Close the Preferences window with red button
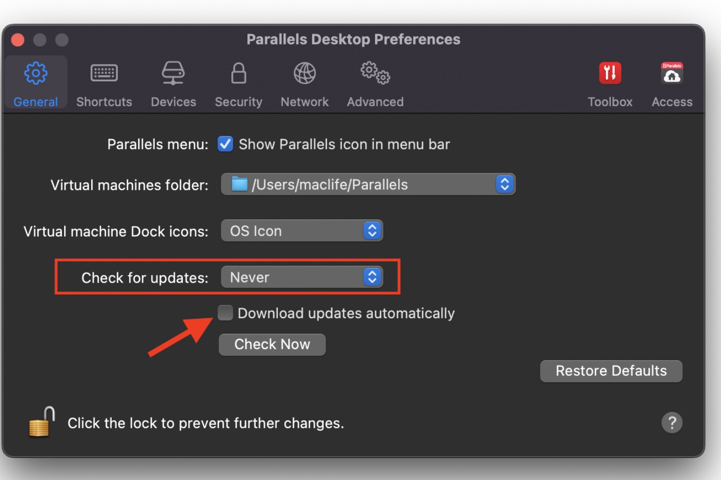Image resolution: width=721 pixels, height=480 pixels. coord(18,40)
